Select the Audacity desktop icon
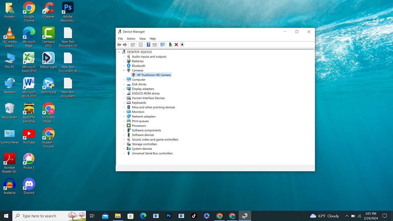This screenshot has height=221, width=393. pos(10,187)
